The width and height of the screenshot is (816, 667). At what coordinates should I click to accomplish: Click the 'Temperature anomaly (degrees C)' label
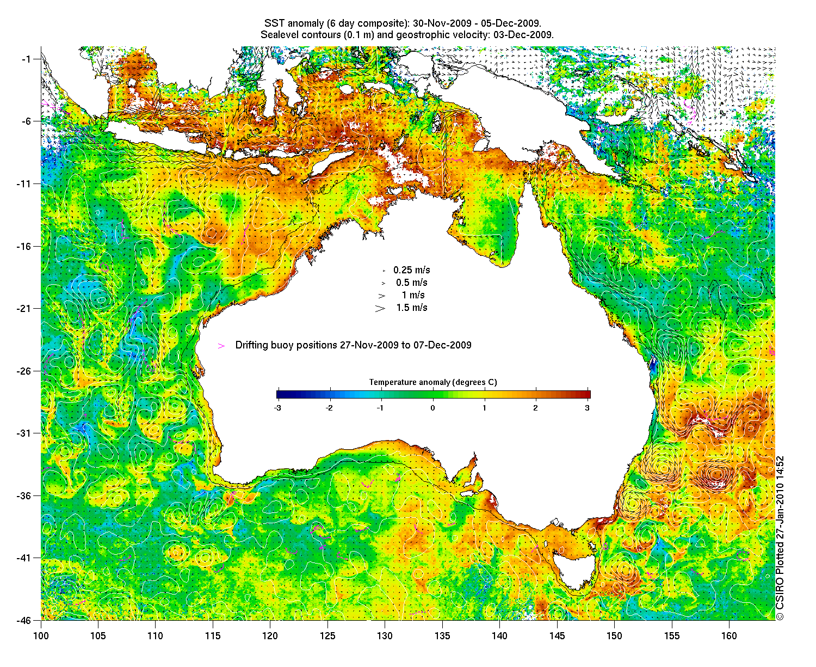point(433,382)
